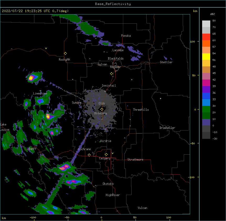Viewport: 226px width, 221px height.
Task: Click the Sylvan label
Action: (x=102, y=64)
